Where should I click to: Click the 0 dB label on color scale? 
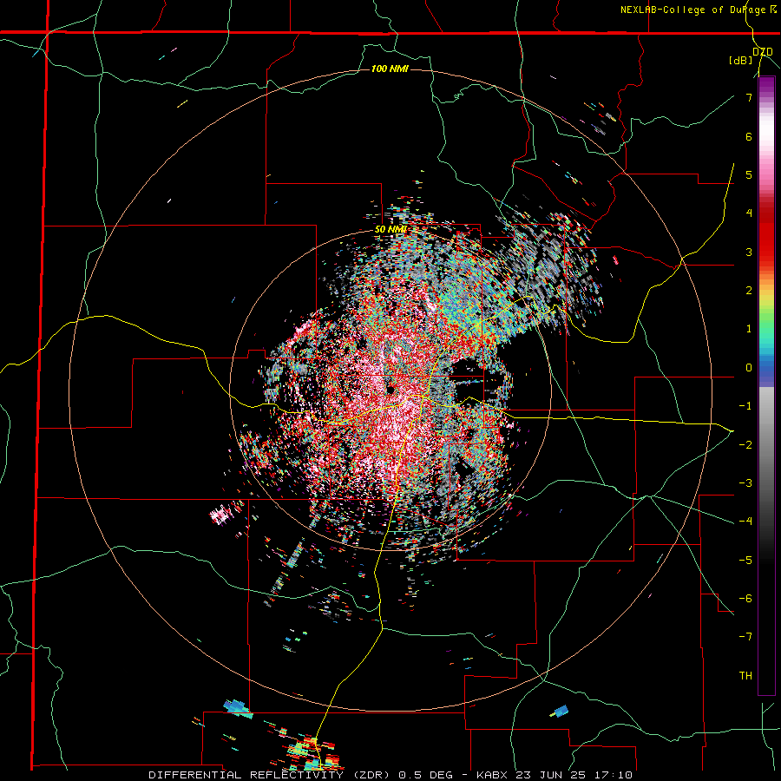(749, 368)
